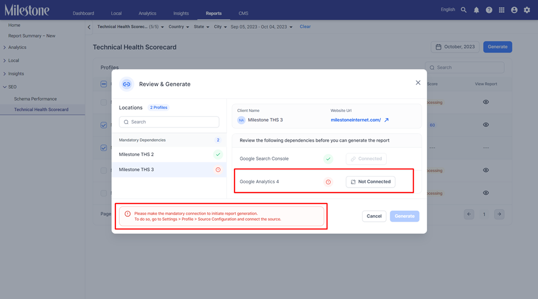Open the help question mark icon

click(489, 10)
